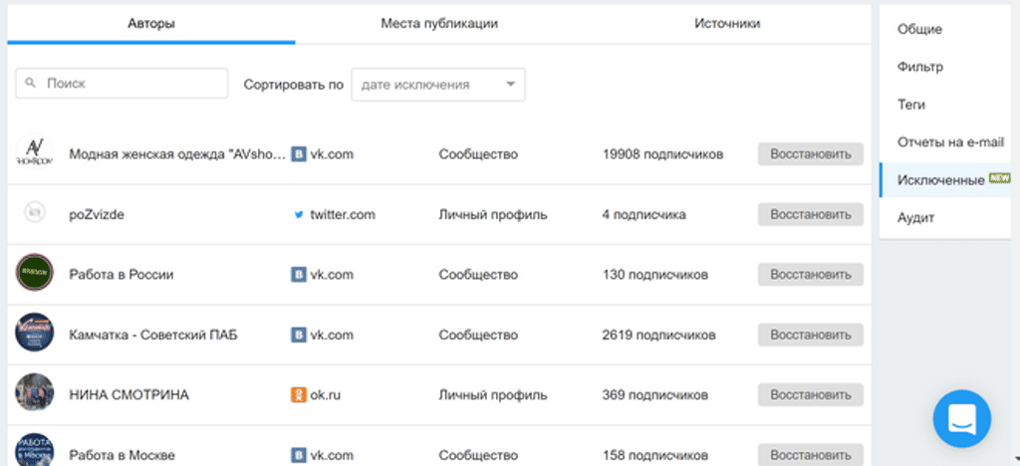Open Отчеты на e-mail section

(950, 142)
